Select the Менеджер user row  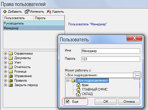pyautogui.click(x=34, y=28)
